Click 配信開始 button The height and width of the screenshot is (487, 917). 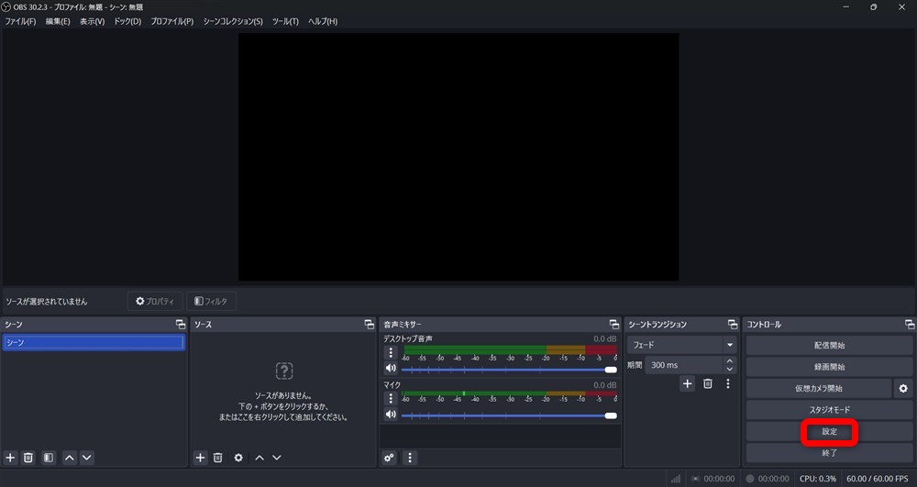(x=829, y=346)
